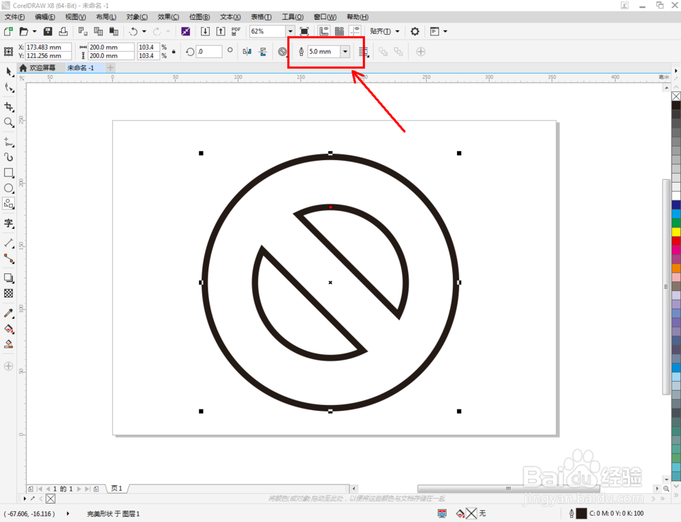Image resolution: width=681 pixels, height=522 pixels.
Task: Click the red color swatch
Action: click(x=676, y=241)
